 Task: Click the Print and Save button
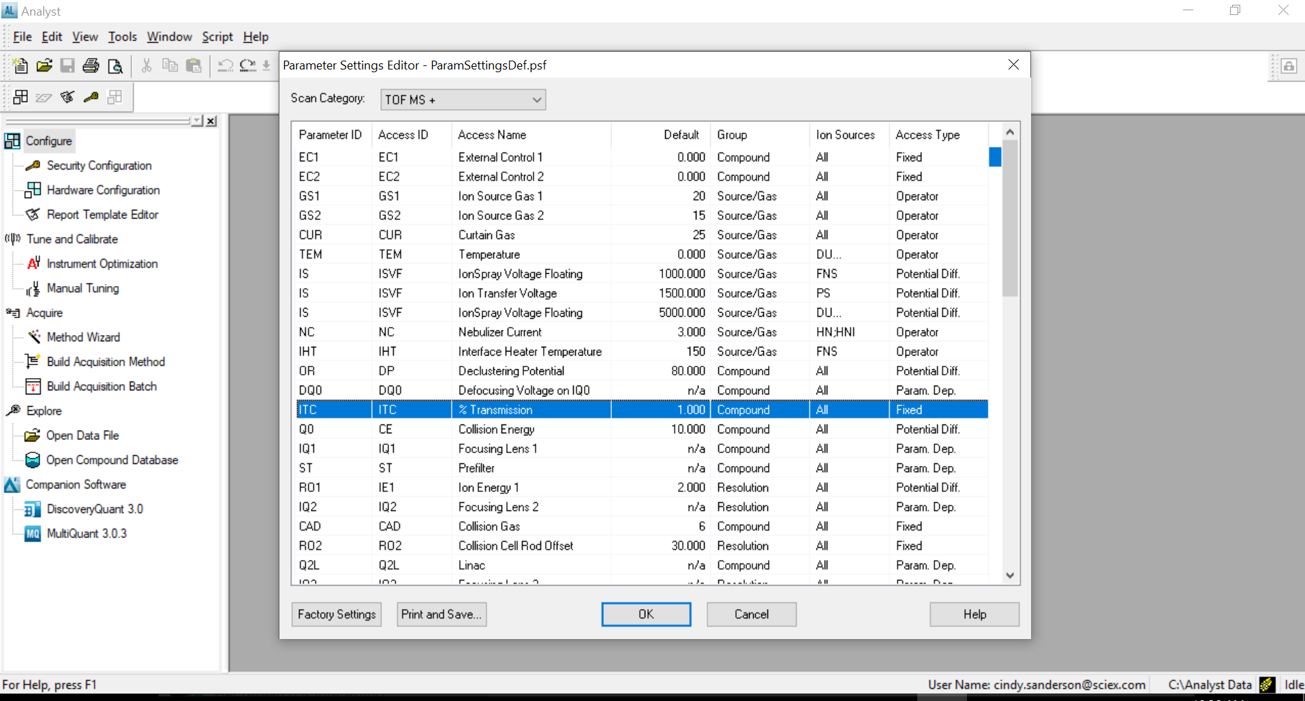click(x=441, y=614)
